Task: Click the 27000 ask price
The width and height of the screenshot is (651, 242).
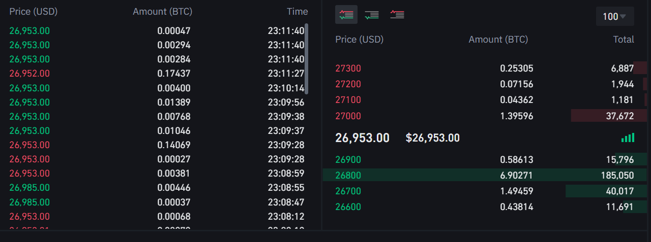Action: click(x=348, y=116)
